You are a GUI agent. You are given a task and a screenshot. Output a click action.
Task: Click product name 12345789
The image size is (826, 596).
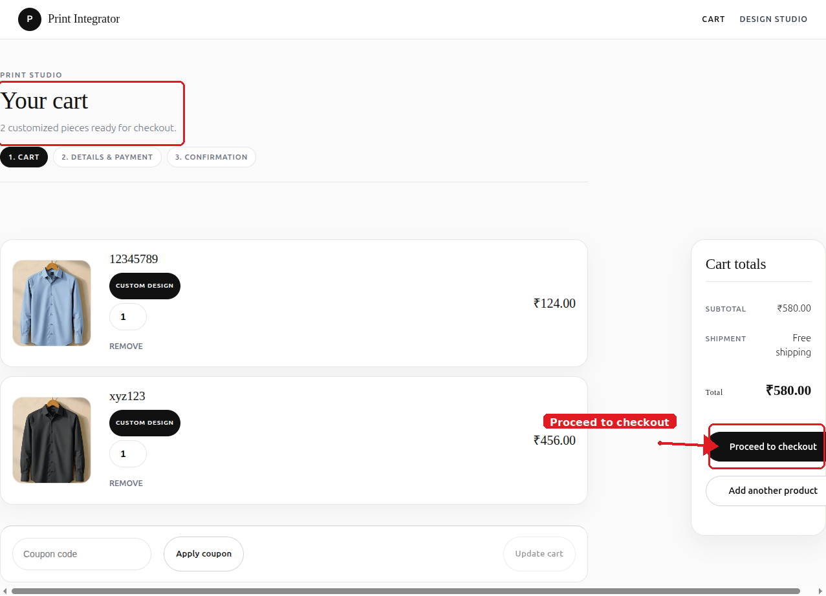tap(134, 259)
